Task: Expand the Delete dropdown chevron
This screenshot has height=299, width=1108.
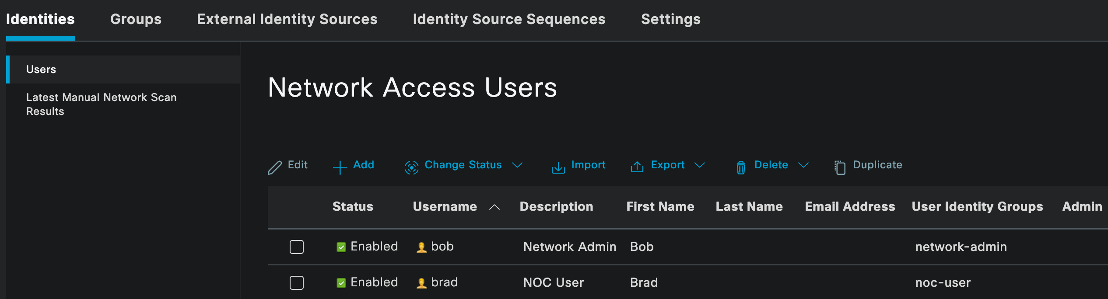Action: (803, 165)
